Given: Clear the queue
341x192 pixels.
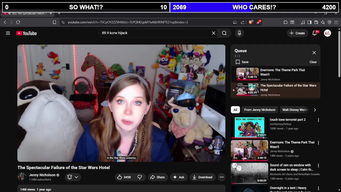Looking at the screenshot, I should tap(313, 62).
